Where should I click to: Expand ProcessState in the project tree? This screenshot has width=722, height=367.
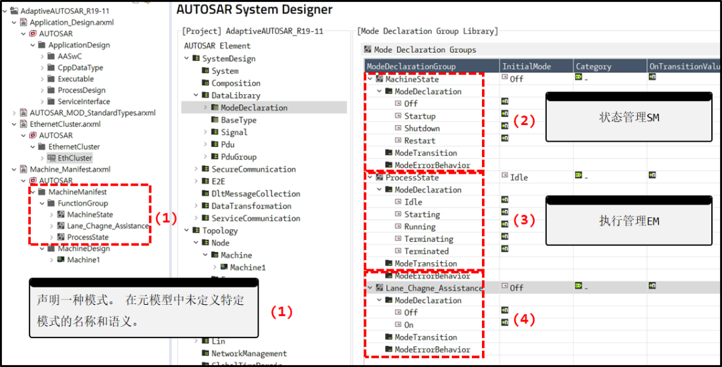[x=51, y=237]
